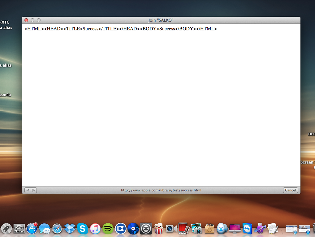Cancel the Join SALKO dialog
Viewport: 315px width, 237px height.
(290, 190)
